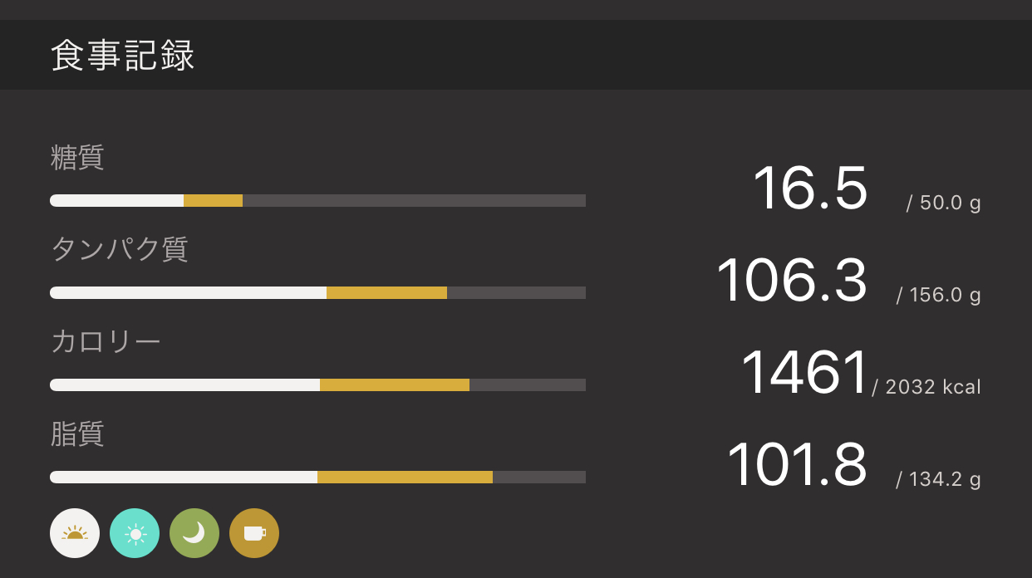Click the breakfast sunrise icon

coord(75,533)
